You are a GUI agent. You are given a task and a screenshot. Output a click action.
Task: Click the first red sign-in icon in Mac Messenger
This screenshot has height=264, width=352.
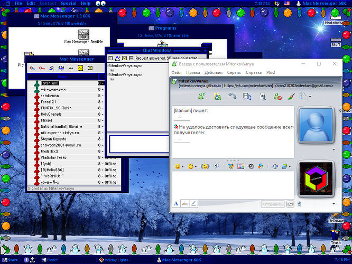[x=32, y=68]
